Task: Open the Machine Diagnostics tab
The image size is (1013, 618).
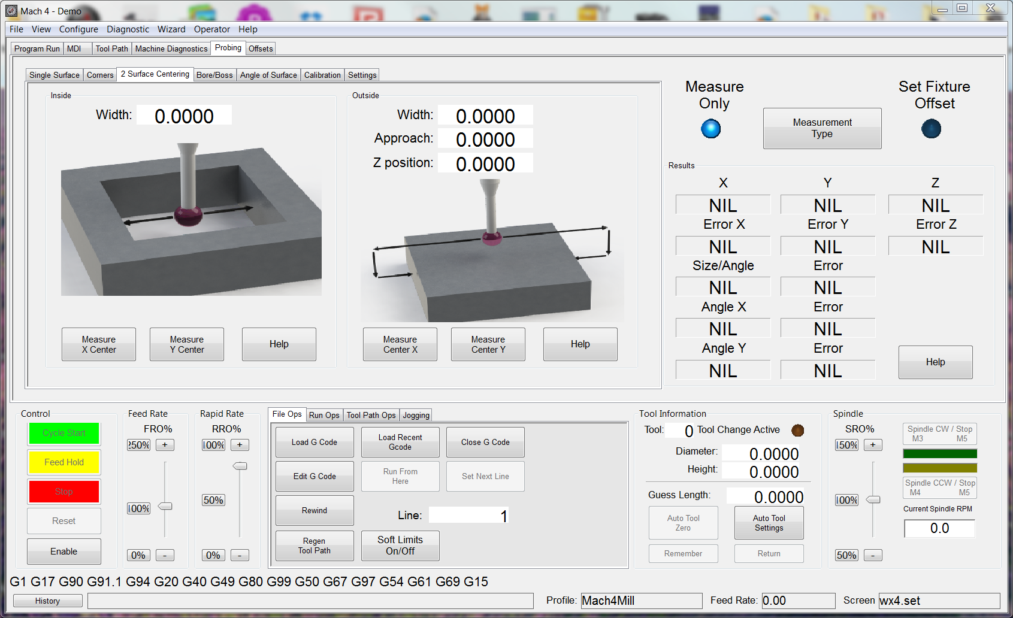Action: click(171, 49)
